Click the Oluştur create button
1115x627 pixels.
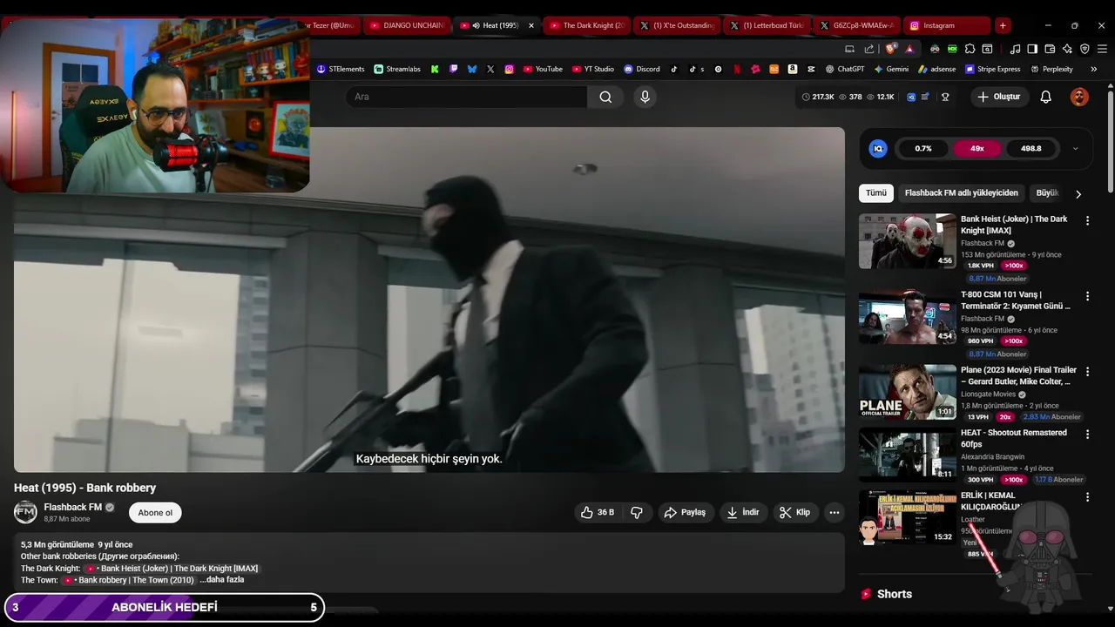click(998, 97)
